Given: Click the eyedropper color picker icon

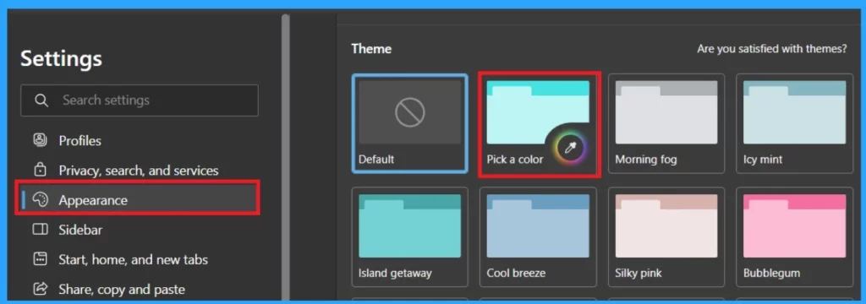Looking at the screenshot, I should pos(570,147).
